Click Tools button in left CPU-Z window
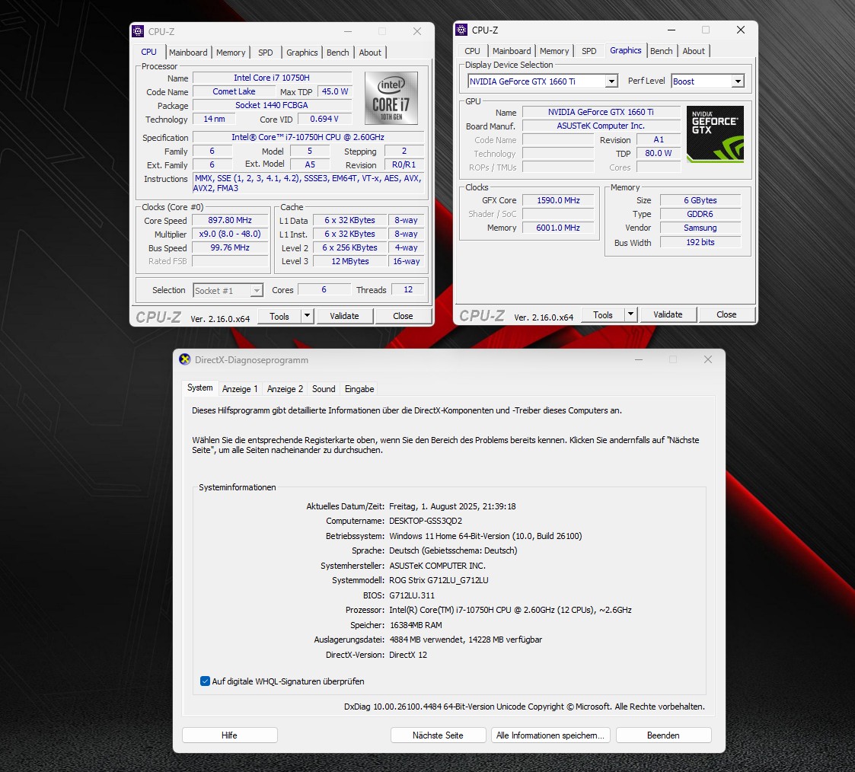Image resolution: width=855 pixels, height=772 pixels. click(279, 316)
